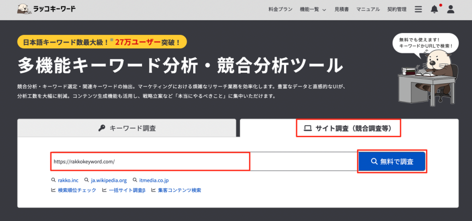
Task: Open 契約管理 in the top navigation
Action: pos(397,9)
